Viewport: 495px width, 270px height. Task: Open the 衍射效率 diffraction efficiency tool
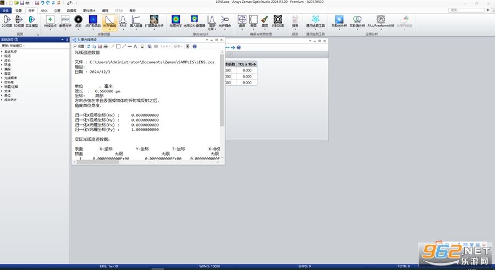[x=278, y=22]
